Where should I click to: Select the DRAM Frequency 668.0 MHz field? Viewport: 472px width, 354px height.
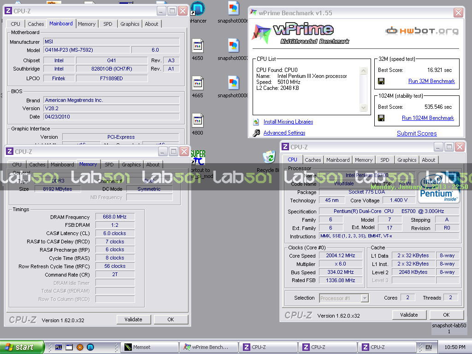(115, 217)
